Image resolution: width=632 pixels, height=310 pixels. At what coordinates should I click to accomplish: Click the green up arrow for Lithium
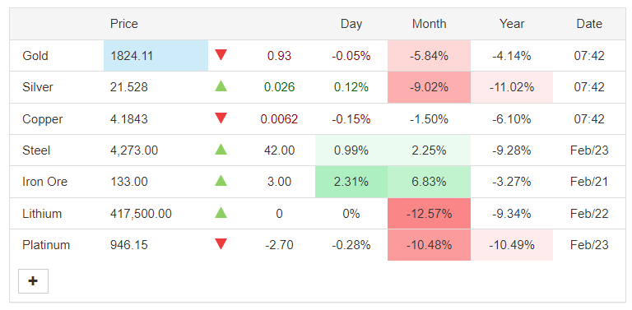(221, 213)
